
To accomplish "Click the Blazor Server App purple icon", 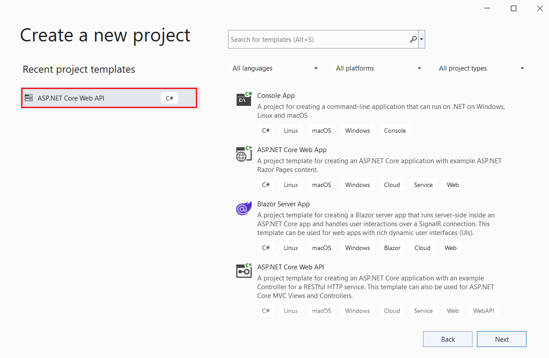I will click(x=244, y=208).
